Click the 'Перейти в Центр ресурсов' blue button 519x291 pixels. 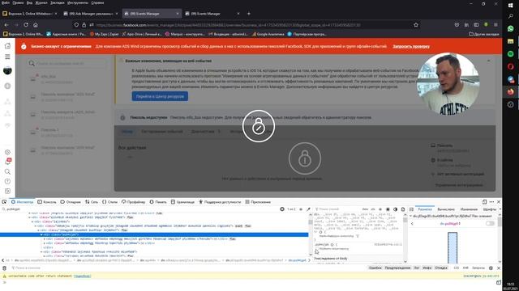click(160, 96)
